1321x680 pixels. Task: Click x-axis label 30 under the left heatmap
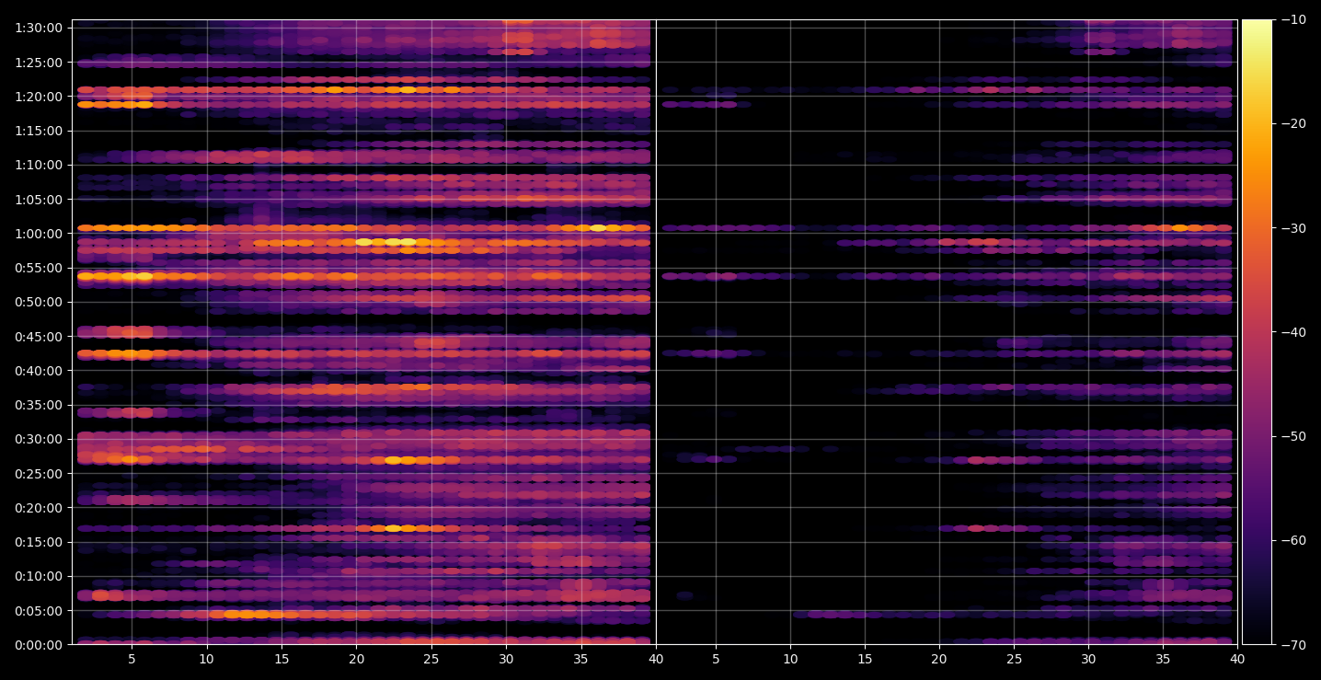(x=506, y=660)
